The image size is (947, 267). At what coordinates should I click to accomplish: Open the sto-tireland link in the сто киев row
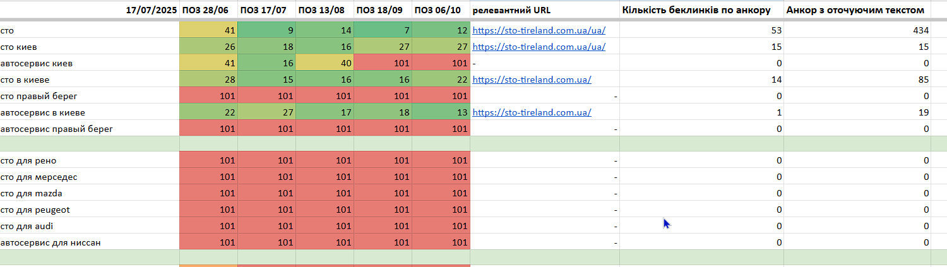[x=539, y=47]
